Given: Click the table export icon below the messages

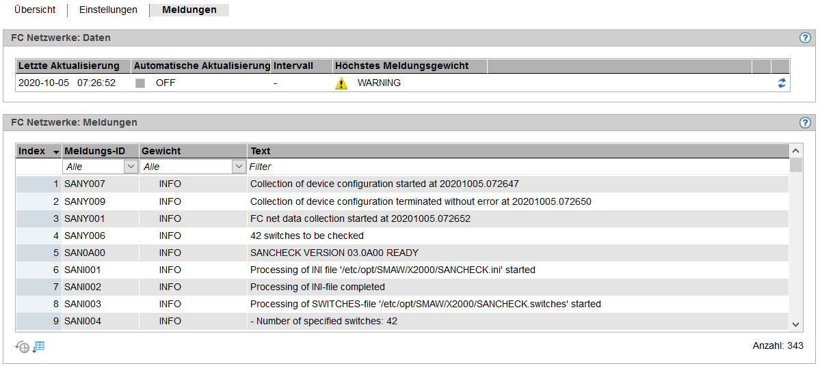Looking at the screenshot, I should [39, 347].
